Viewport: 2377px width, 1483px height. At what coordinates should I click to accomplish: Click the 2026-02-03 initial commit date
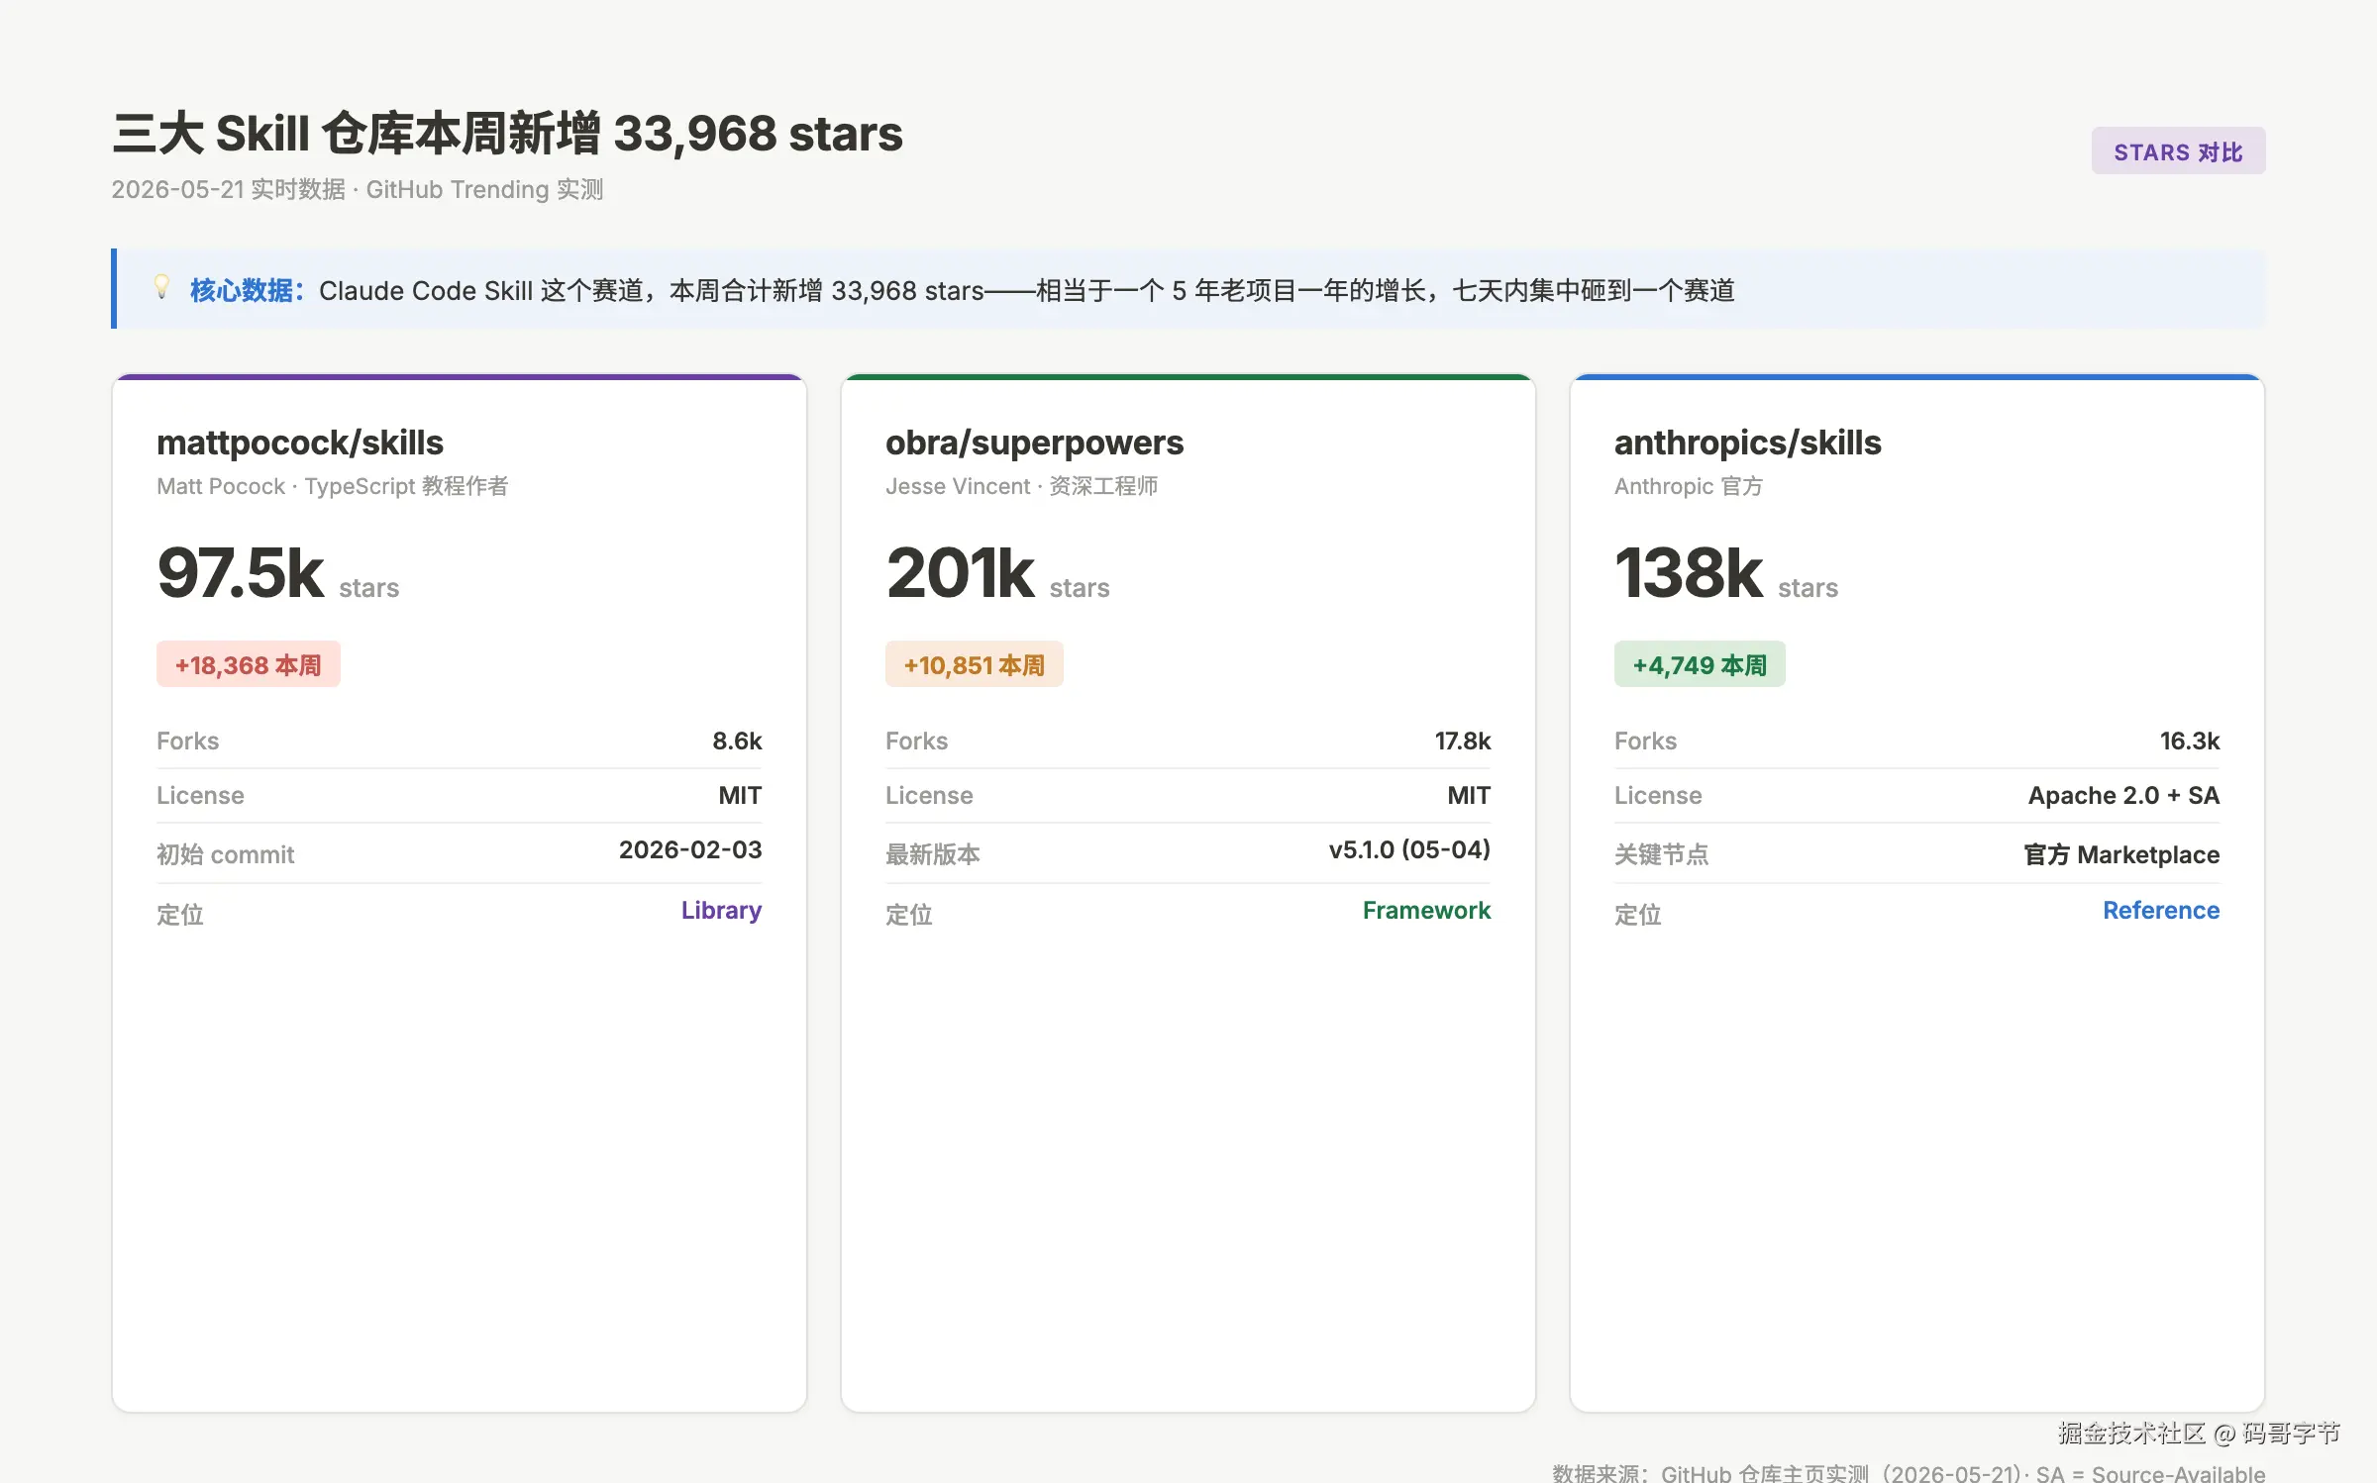pos(690,849)
